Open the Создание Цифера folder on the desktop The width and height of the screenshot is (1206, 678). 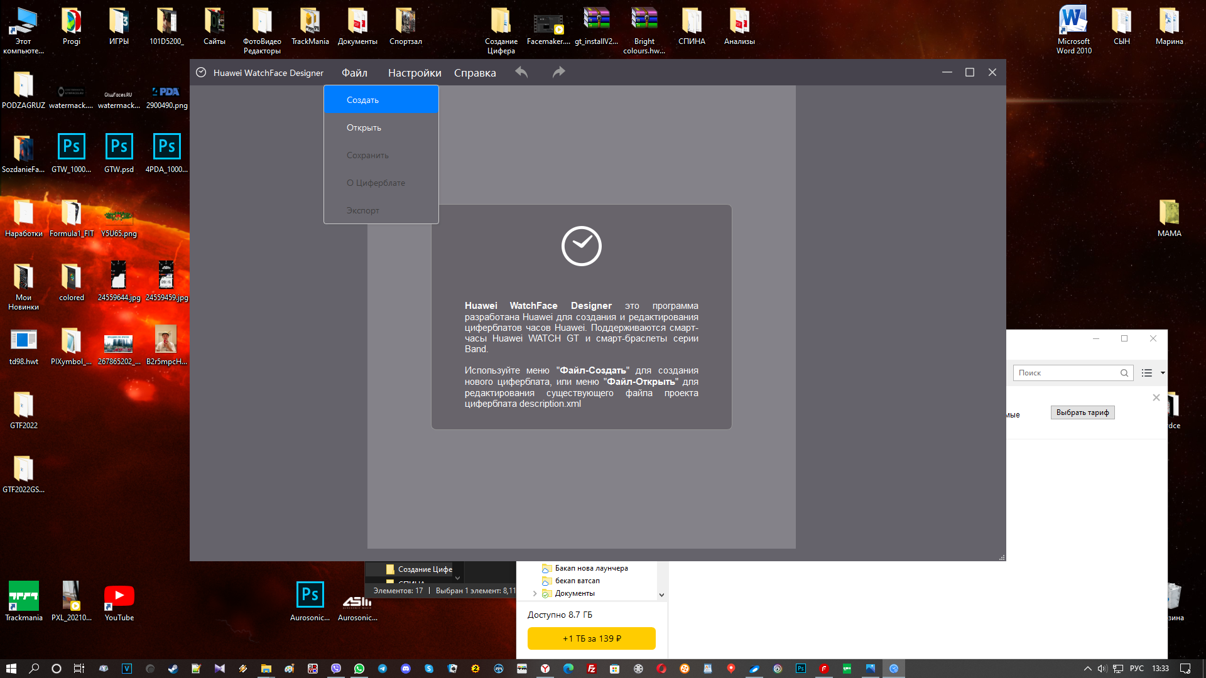501,30
